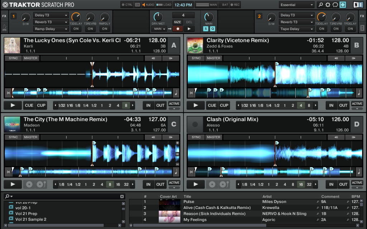This screenshot has height=229, width=367.
Task: Clear the browser search with the X icon
Action: pyautogui.click(x=122, y=196)
